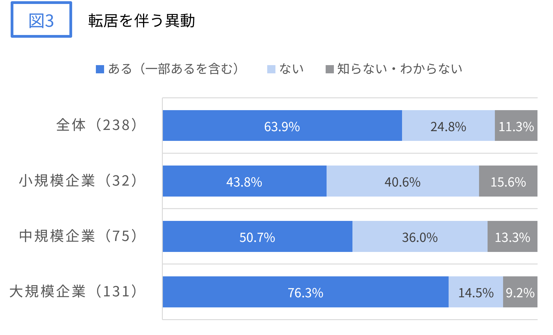
Task: Click the 15.6% gray bar segment
Action: (x=508, y=181)
